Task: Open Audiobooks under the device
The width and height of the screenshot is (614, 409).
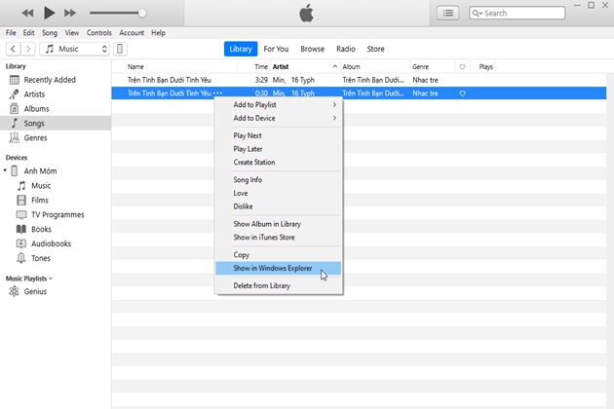Action: click(51, 243)
